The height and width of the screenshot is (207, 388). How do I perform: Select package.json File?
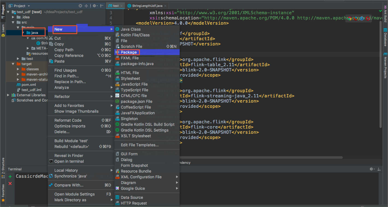click(x=147, y=101)
